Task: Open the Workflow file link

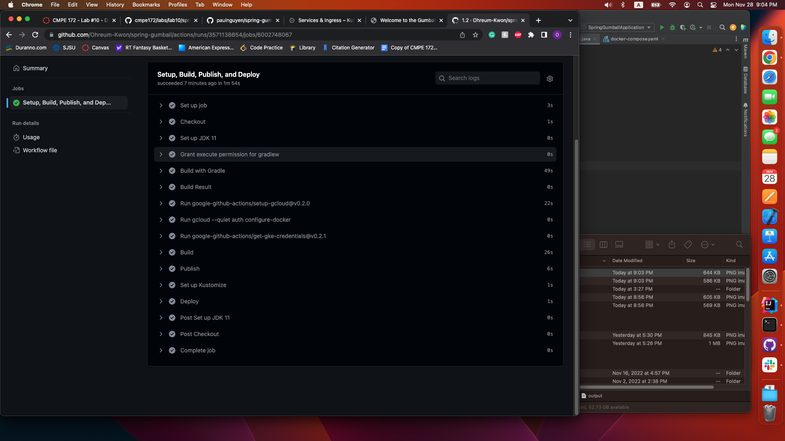Action: [40, 150]
